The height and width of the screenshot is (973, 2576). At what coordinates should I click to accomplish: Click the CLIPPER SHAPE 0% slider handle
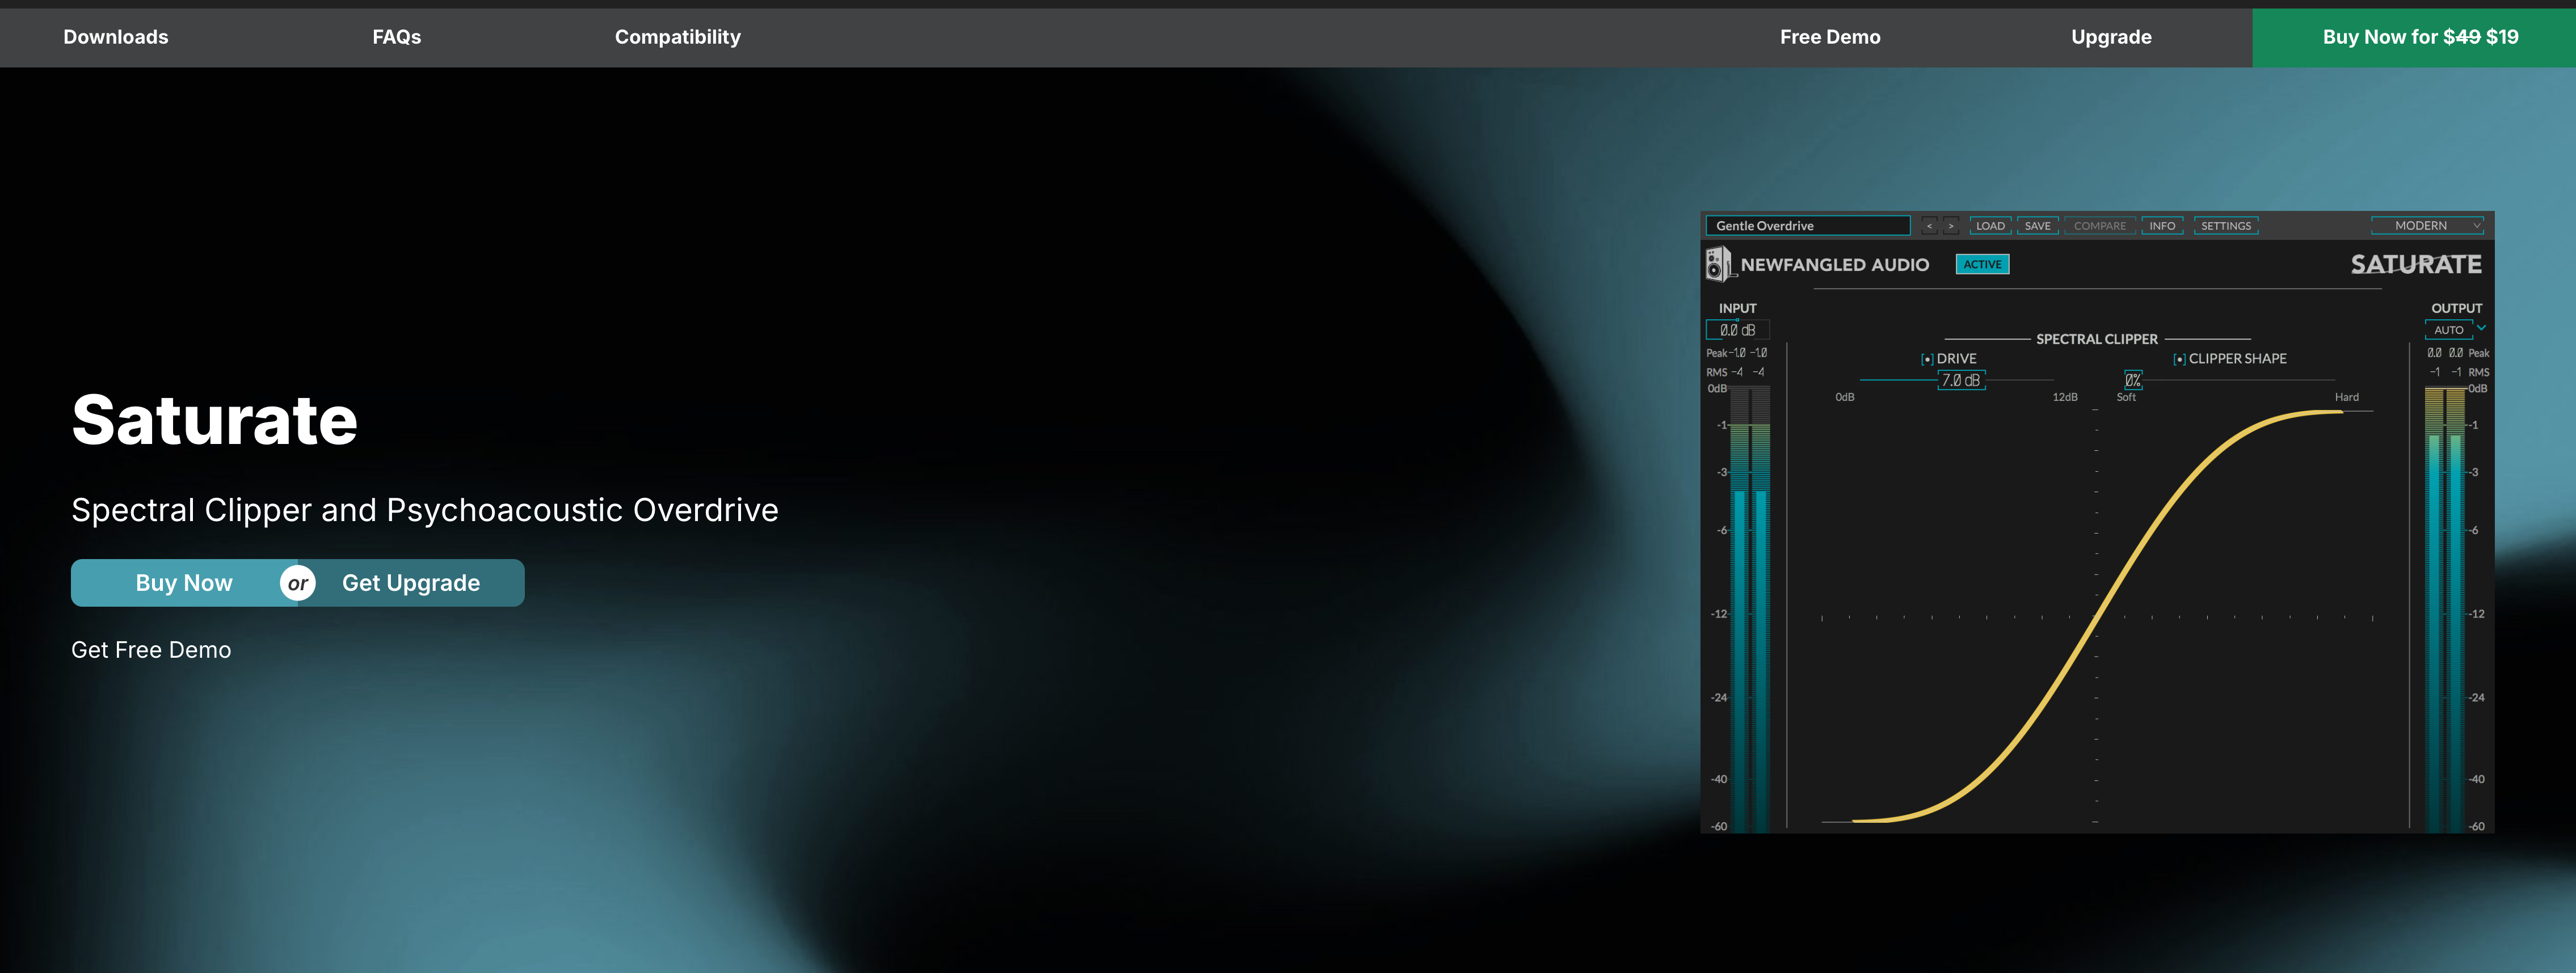click(x=2133, y=380)
